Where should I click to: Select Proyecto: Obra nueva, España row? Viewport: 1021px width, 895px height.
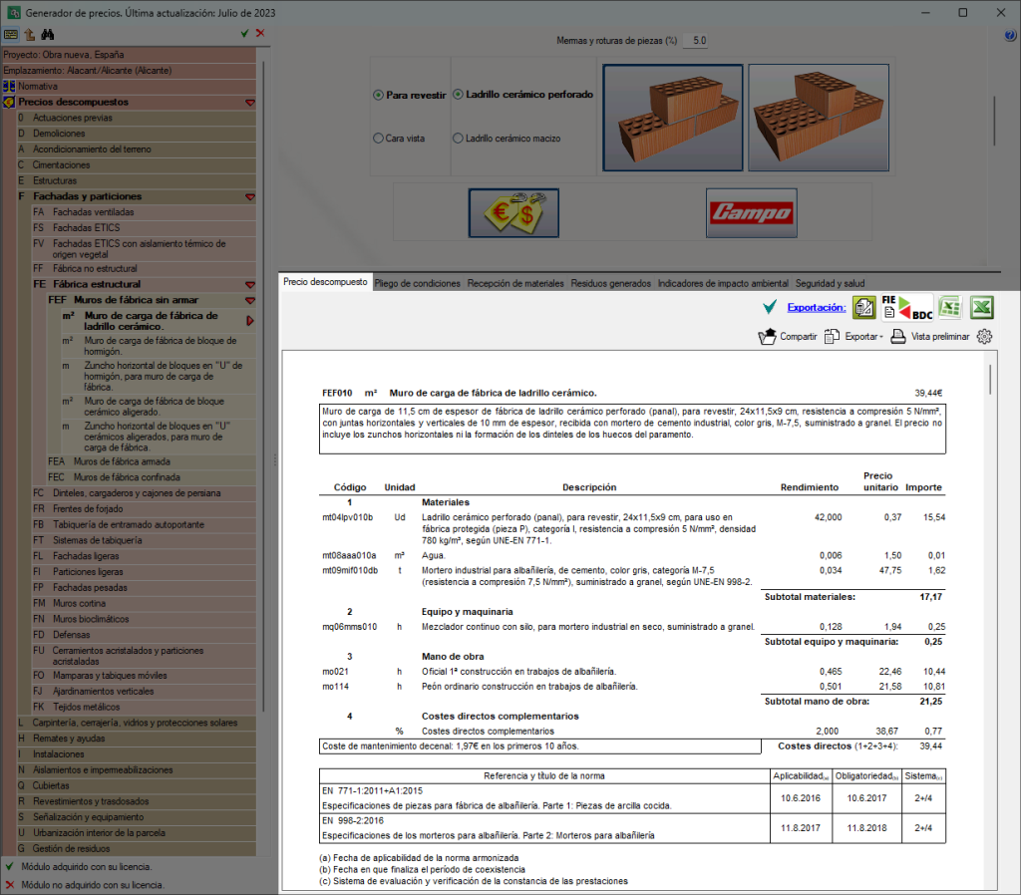(129, 55)
